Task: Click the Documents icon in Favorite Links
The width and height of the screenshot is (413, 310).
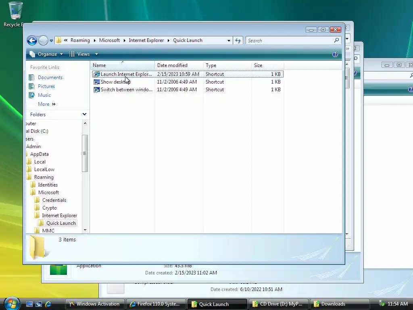Action: [x=31, y=77]
